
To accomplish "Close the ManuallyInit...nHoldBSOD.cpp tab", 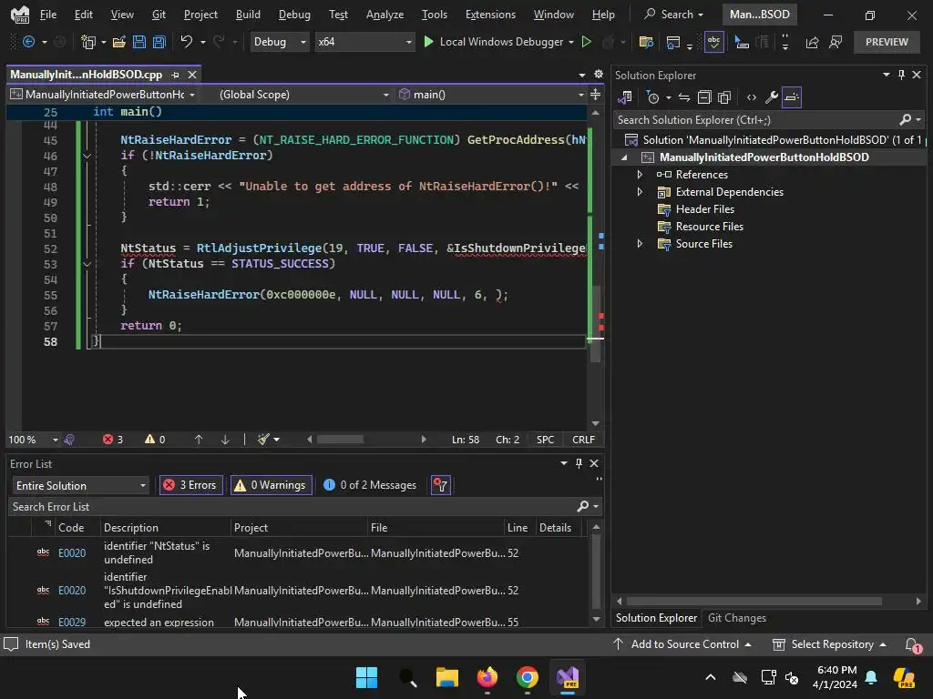I will pyautogui.click(x=192, y=75).
